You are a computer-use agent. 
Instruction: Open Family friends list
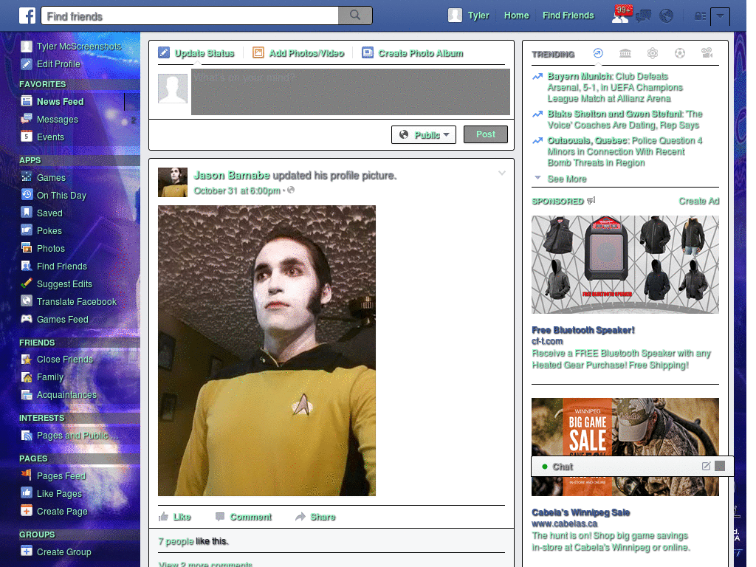(50, 377)
